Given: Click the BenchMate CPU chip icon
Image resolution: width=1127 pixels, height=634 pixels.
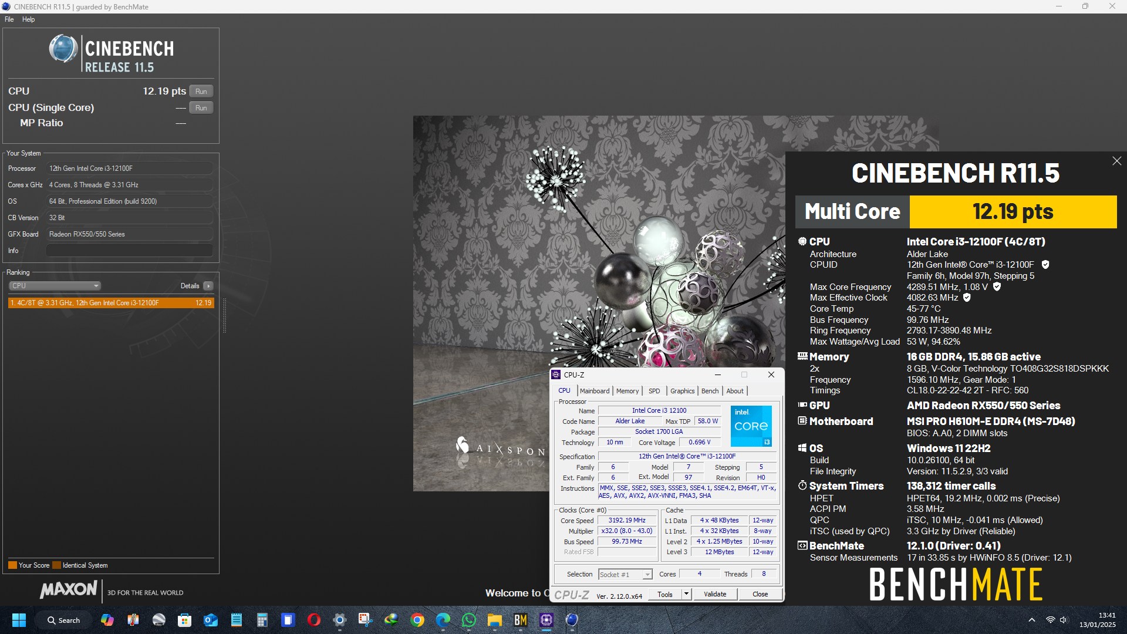Looking at the screenshot, I should tap(802, 241).
